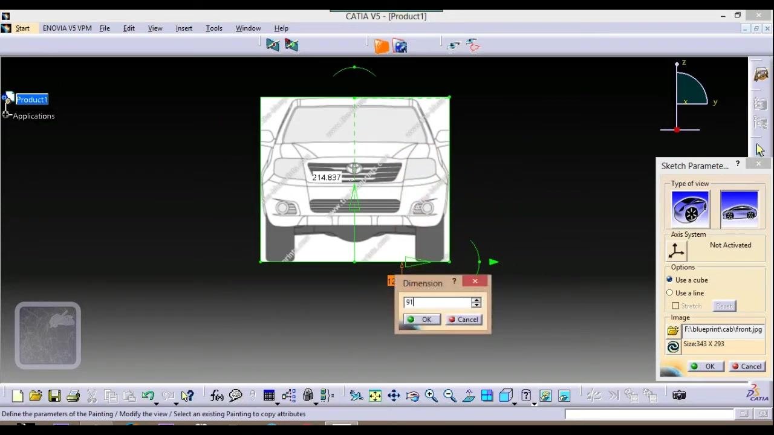Confirm the Dimension dialog with OK
The width and height of the screenshot is (774, 435).
tap(421, 320)
